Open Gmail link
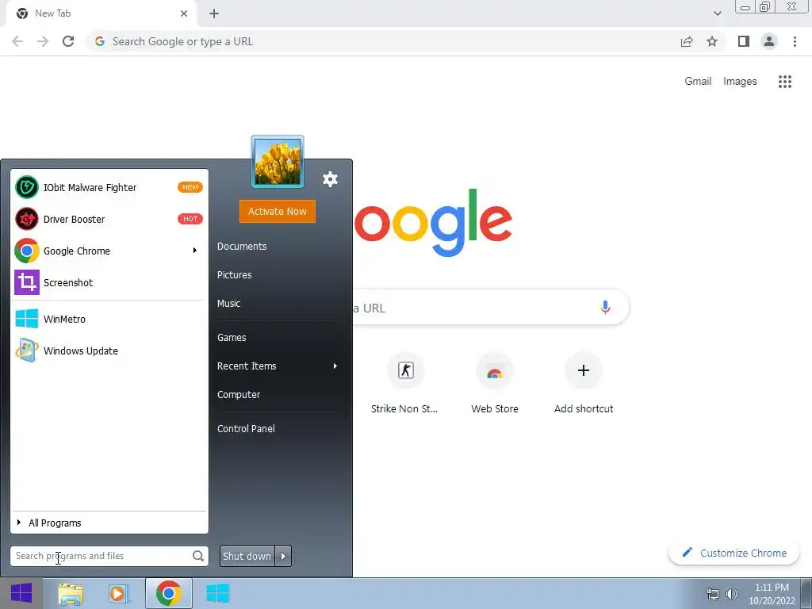This screenshot has width=812, height=609. pyautogui.click(x=698, y=82)
